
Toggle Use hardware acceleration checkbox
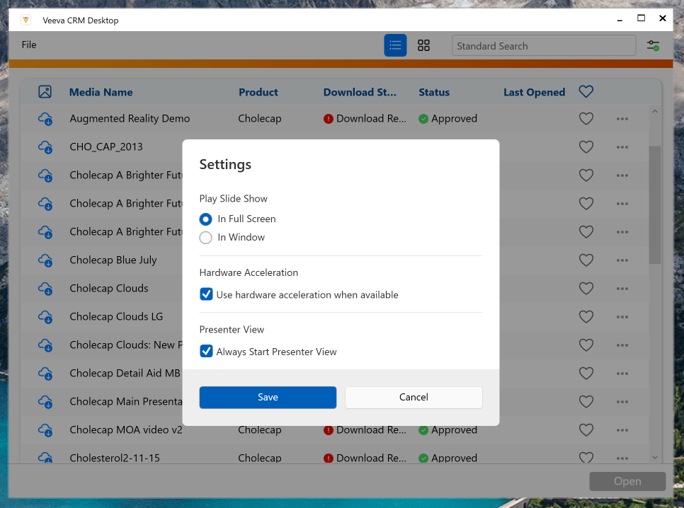[x=206, y=294]
